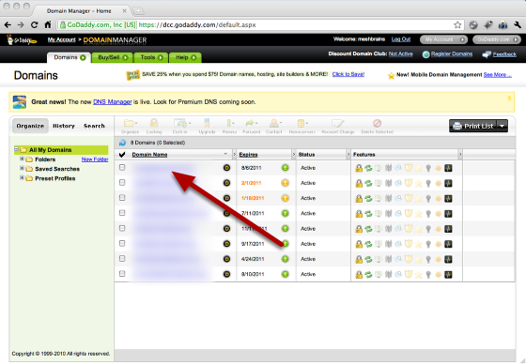The height and width of the screenshot is (364, 526).
Task: Collapse the All My Domains tree node
Action: 16,149
